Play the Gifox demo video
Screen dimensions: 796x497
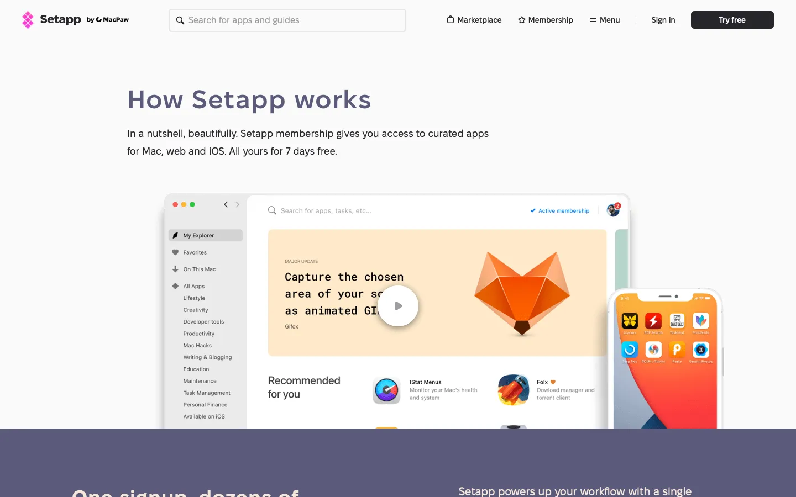398,306
